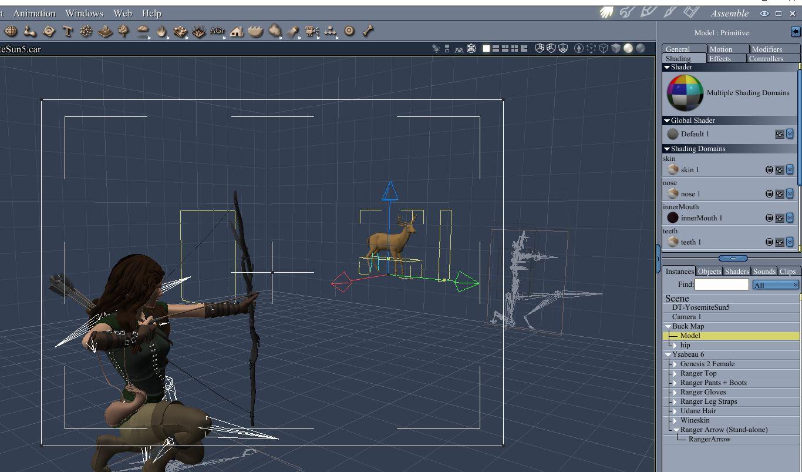This screenshot has height=472, width=802.
Task: Switch to Assemble room hand icon
Action: pyautogui.click(x=606, y=12)
